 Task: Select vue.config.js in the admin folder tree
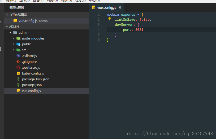click(x=46, y=91)
